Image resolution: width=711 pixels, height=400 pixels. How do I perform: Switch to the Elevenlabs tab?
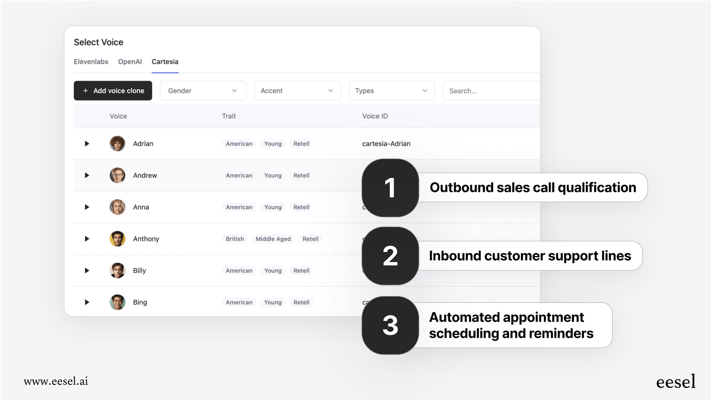tap(91, 62)
